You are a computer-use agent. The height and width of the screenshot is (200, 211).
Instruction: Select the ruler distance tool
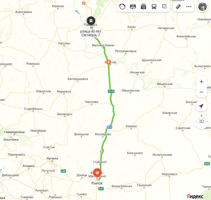(x=178, y=7)
